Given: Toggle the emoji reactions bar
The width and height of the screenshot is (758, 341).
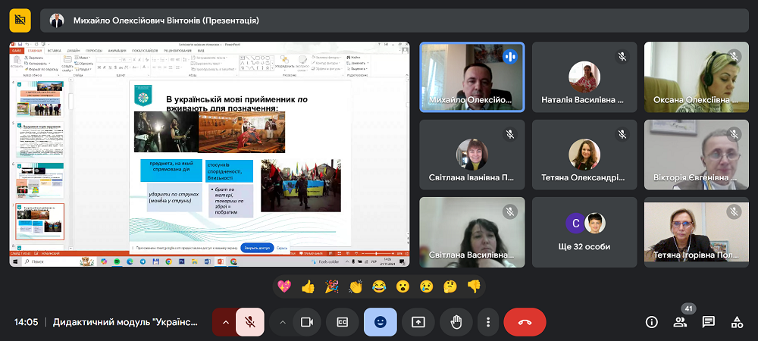Looking at the screenshot, I should pos(380,322).
